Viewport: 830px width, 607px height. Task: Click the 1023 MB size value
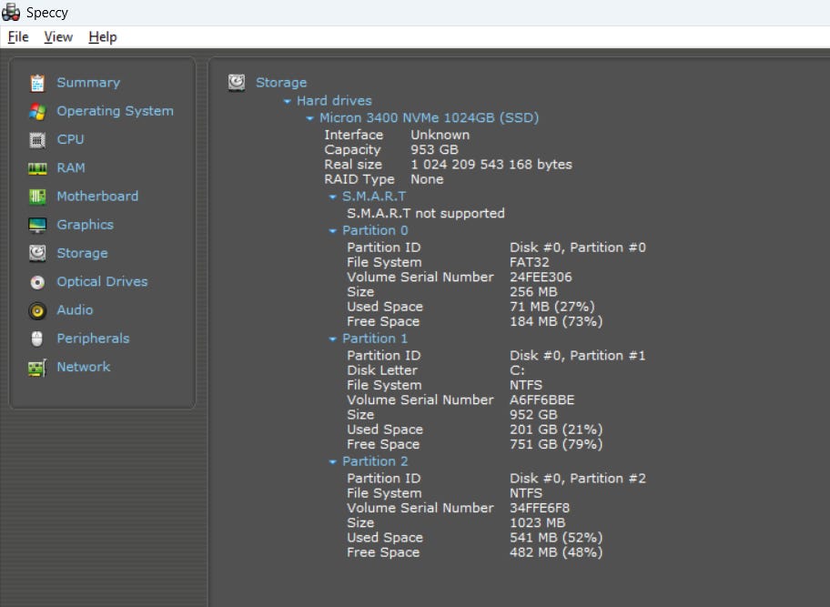[537, 523]
